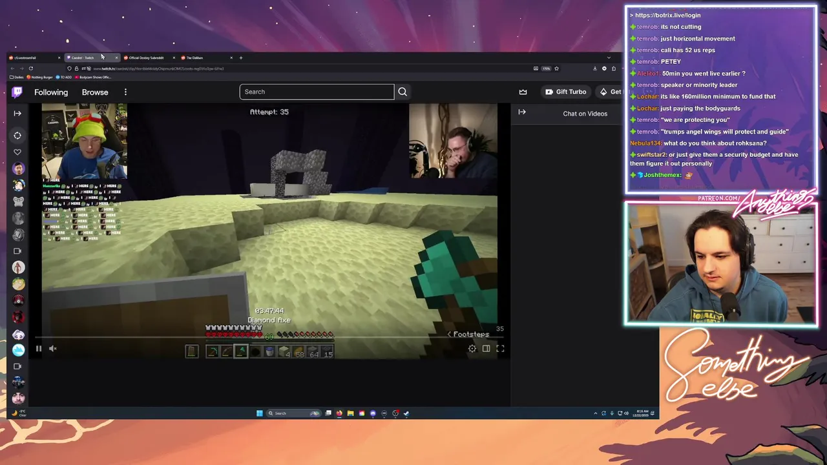Bookmark this page with the star icon
The image size is (827, 465).
click(x=556, y=68)
